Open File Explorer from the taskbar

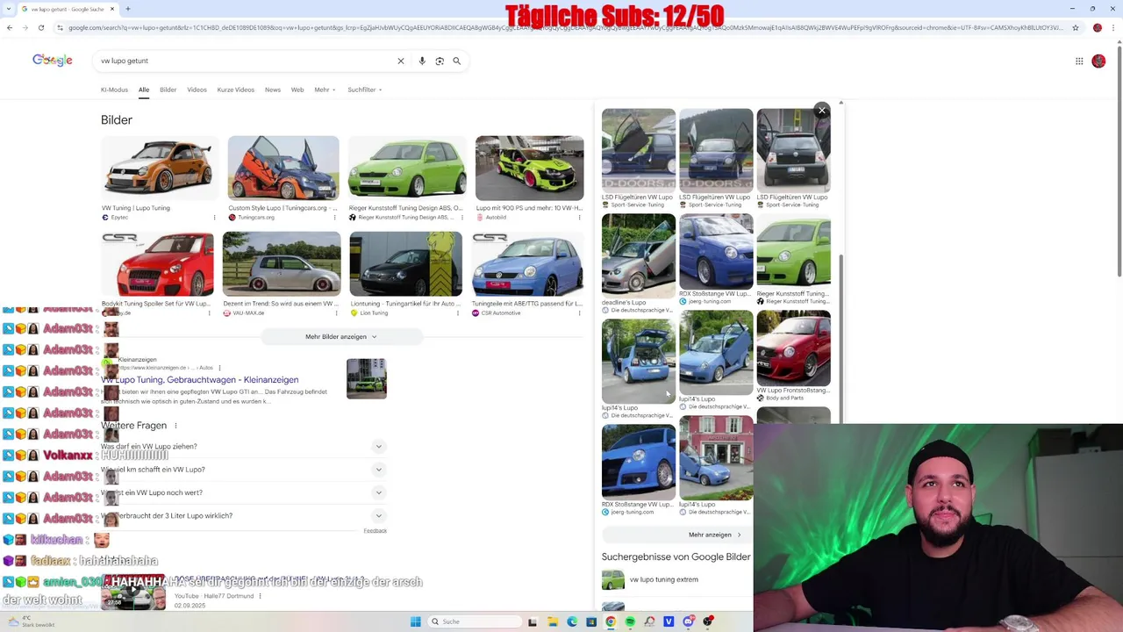(x=553, y=621)
